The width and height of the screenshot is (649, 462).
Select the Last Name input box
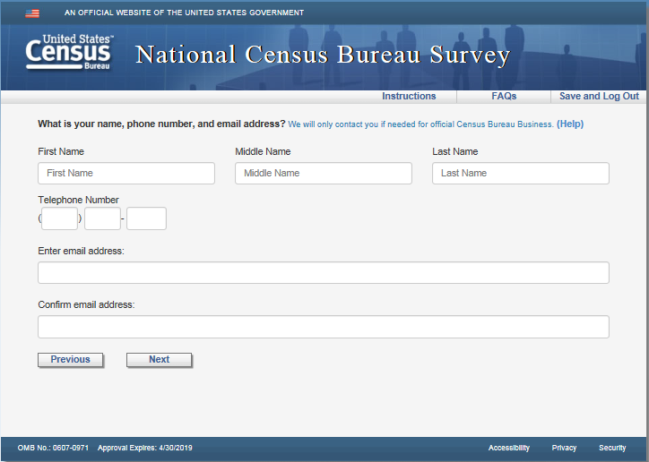(x=521, y=174)
